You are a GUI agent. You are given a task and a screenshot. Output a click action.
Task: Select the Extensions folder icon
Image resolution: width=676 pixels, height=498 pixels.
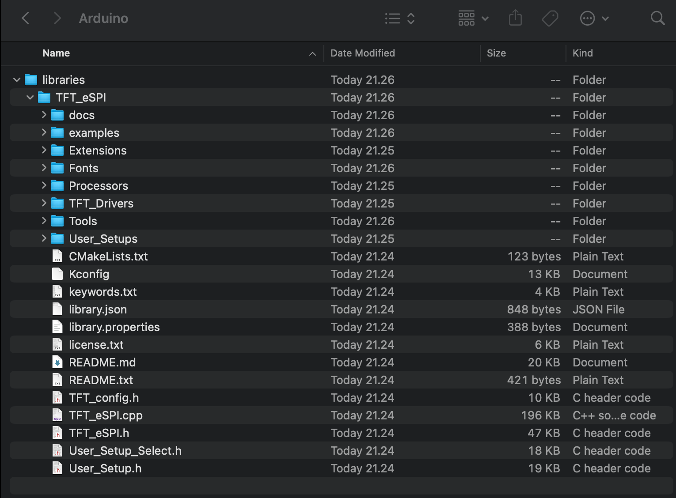(x=57, y=151)
